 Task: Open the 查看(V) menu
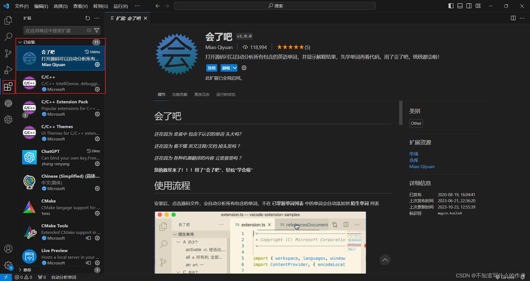80,6
